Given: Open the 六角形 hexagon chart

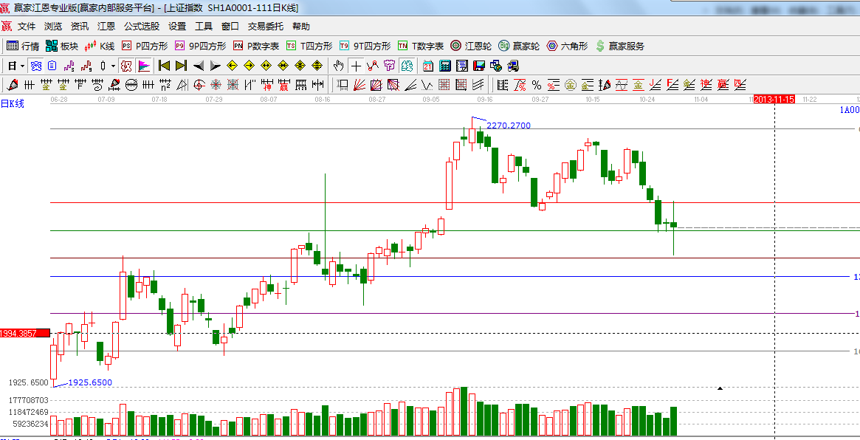Looking at the screenshot, I should tap(567, 46).
